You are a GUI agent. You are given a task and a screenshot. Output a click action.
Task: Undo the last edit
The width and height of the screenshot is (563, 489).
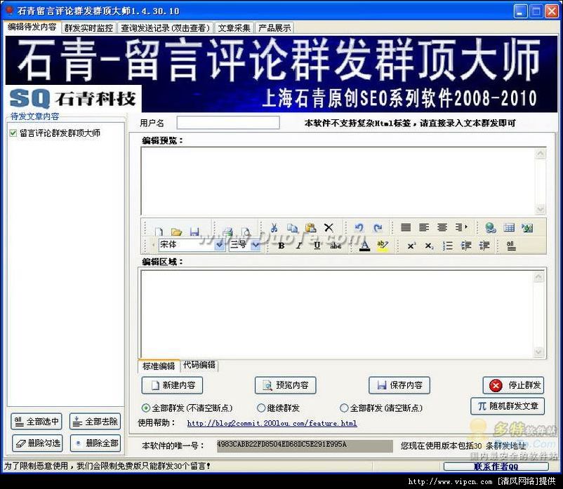pos(359,227)
